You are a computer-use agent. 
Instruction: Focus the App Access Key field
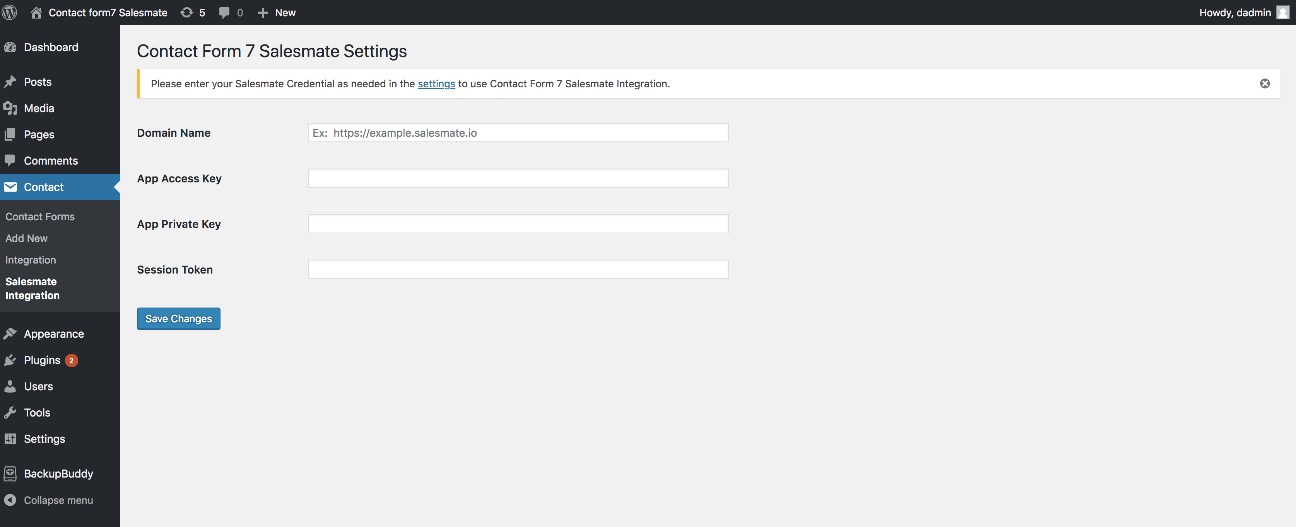(518, 178)
